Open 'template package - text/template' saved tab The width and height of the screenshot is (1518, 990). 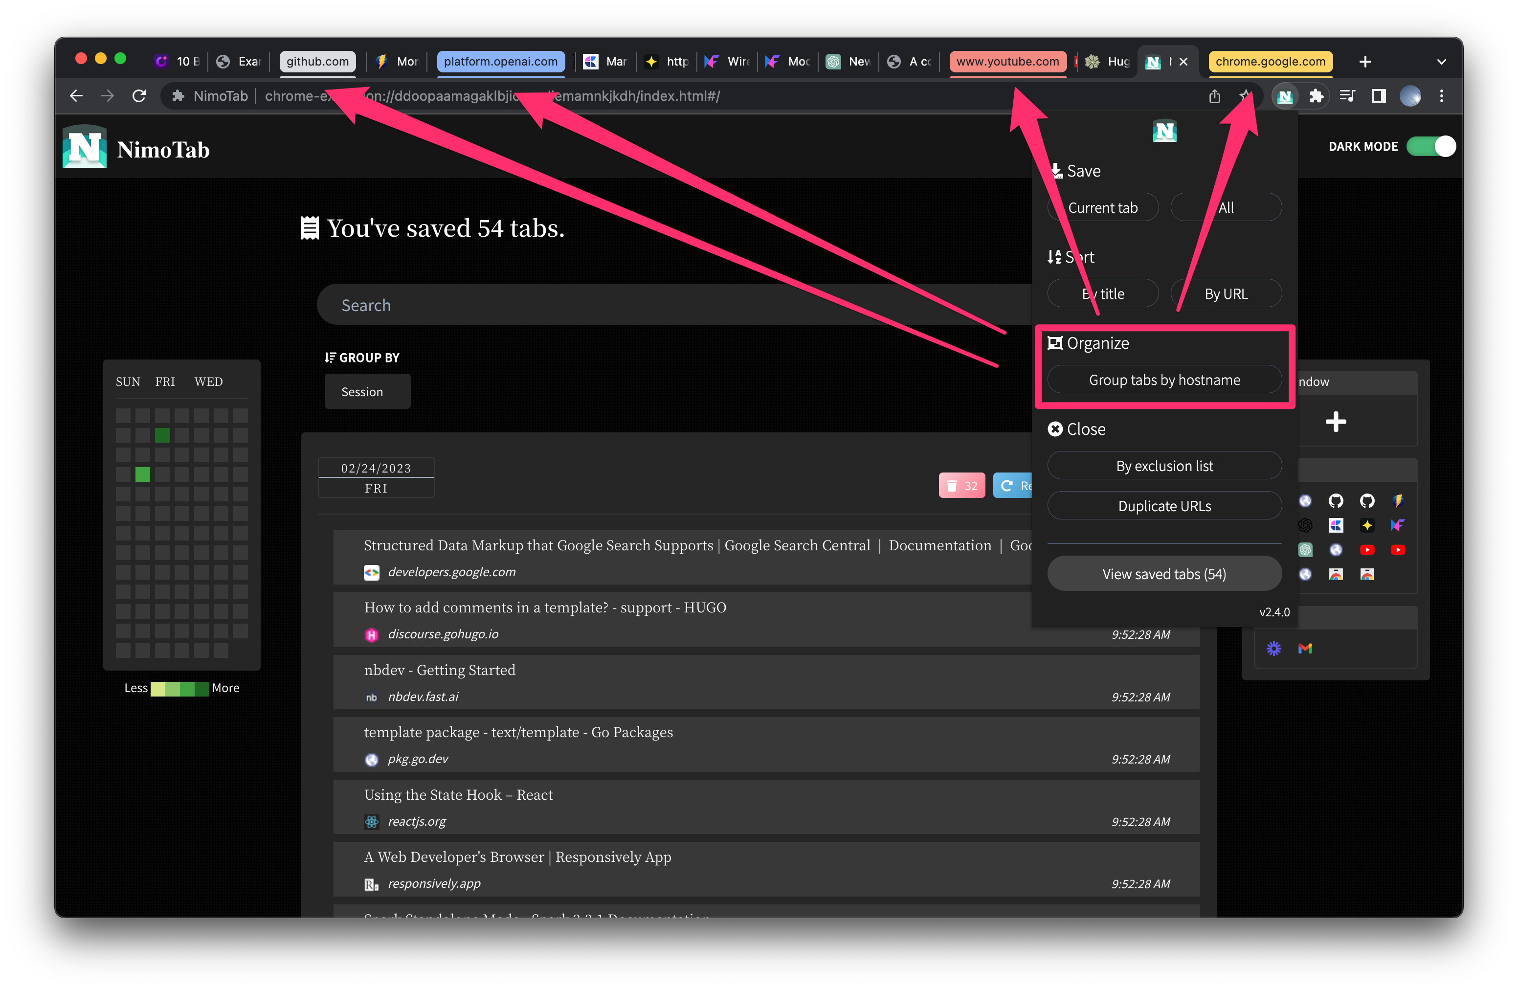coord(766,745)
